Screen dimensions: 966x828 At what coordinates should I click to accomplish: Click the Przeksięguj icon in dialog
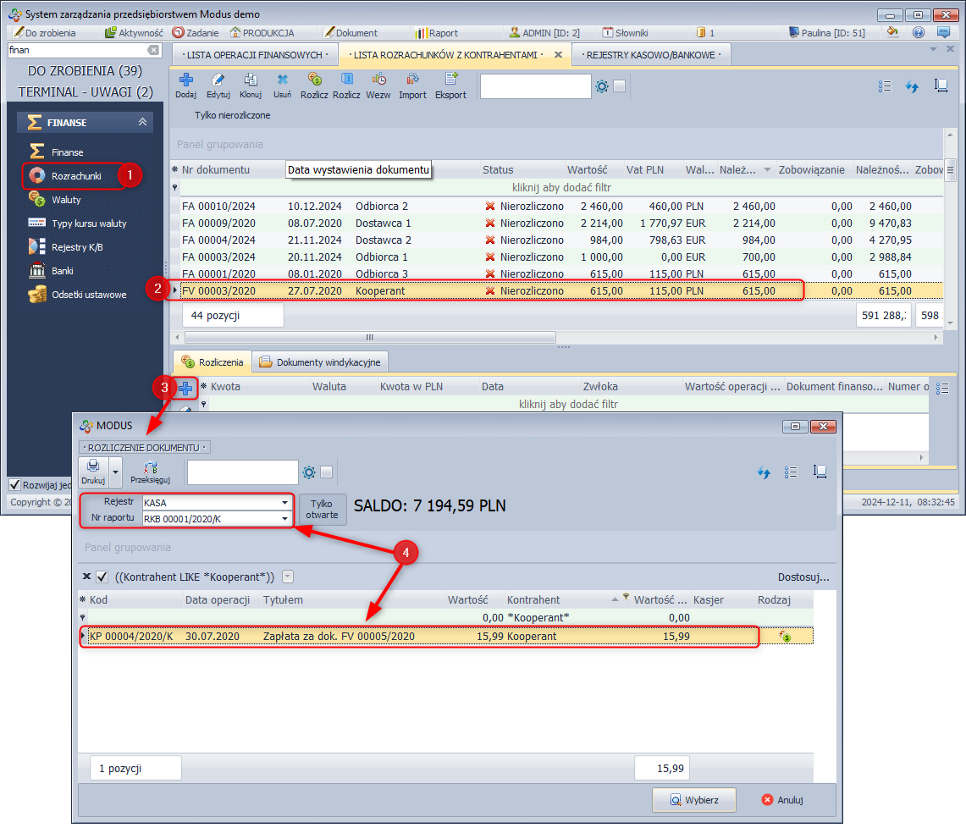click(152, 468)
